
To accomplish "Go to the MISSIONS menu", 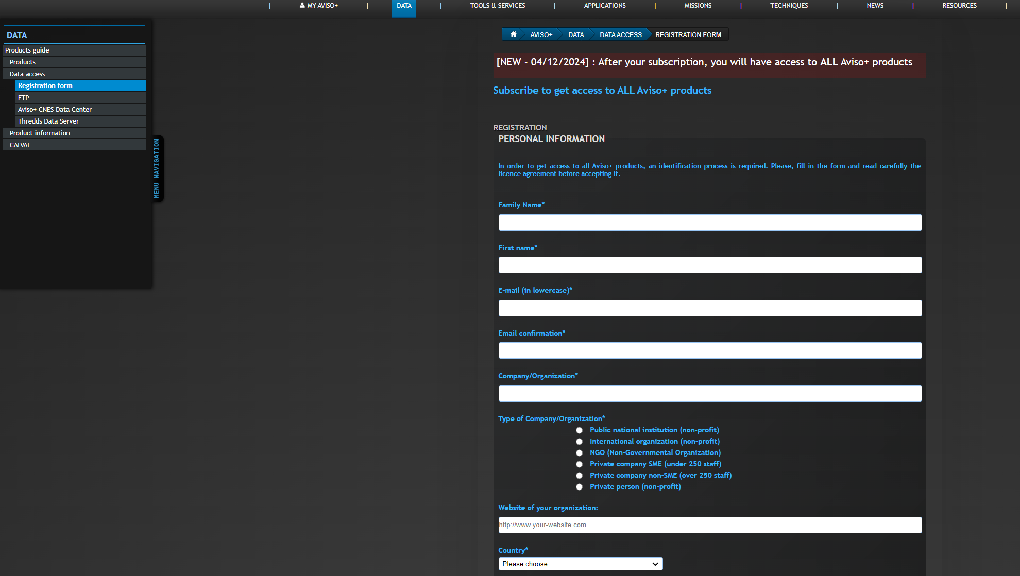I will point(698,6).
